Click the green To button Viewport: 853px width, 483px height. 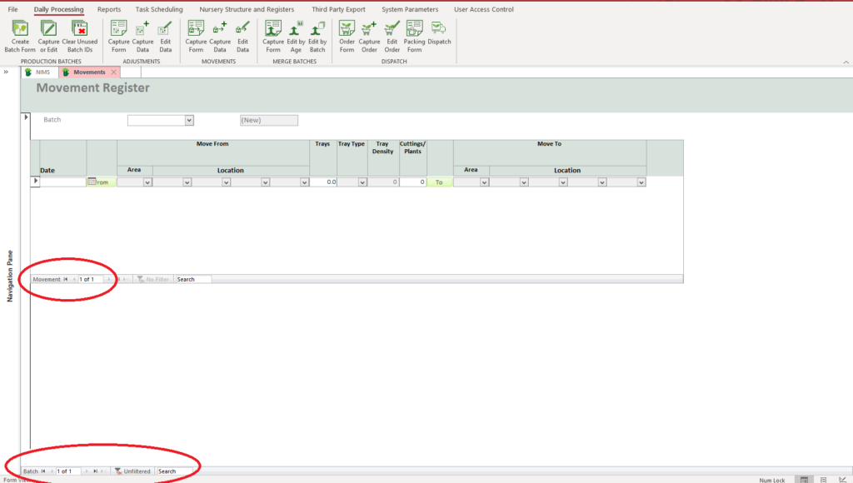pos(439,182)
